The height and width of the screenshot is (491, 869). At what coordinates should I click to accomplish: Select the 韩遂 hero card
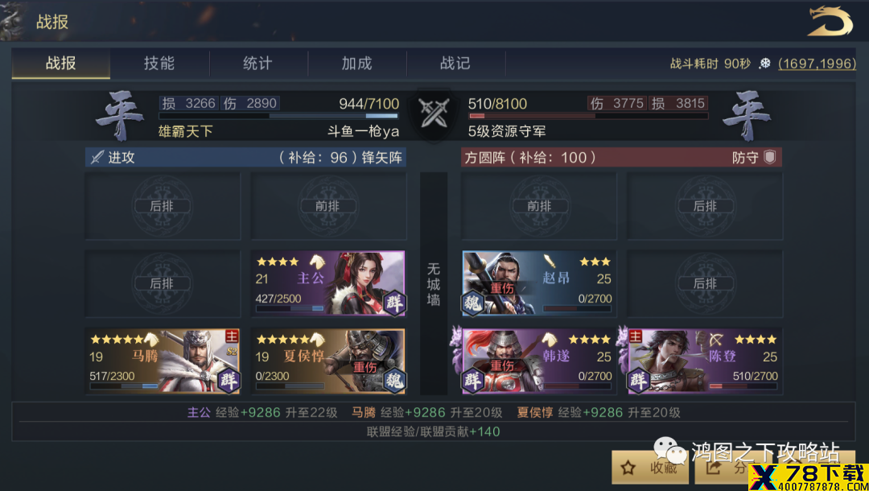[539, 361]
